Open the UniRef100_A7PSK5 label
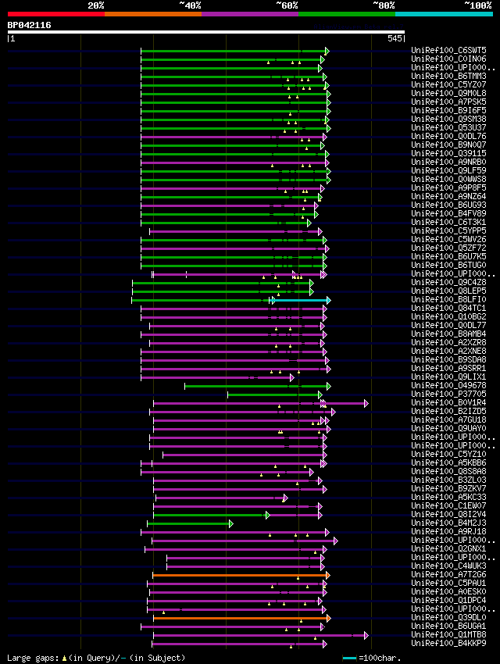This screenshot has height=664, width=500. (448, 102)
